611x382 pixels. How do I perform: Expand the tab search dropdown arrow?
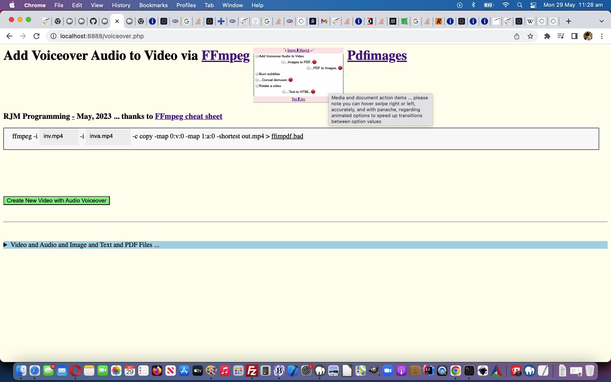[601, 21]
